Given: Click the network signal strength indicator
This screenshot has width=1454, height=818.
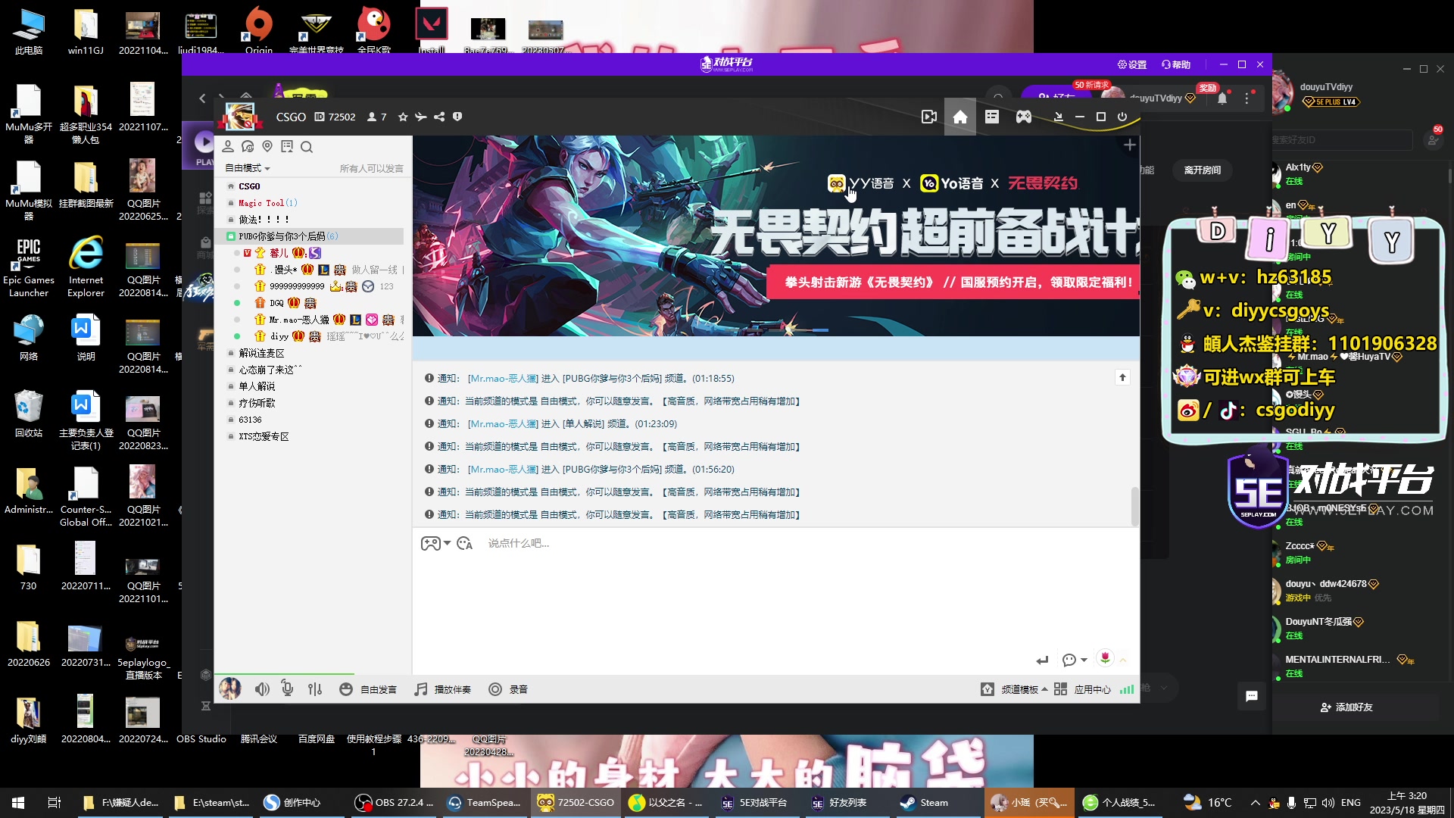Looking at the screenshot, I should [x=1127, y=689].
